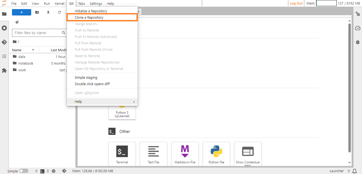Open the notebook folder

tap(38, 63)
